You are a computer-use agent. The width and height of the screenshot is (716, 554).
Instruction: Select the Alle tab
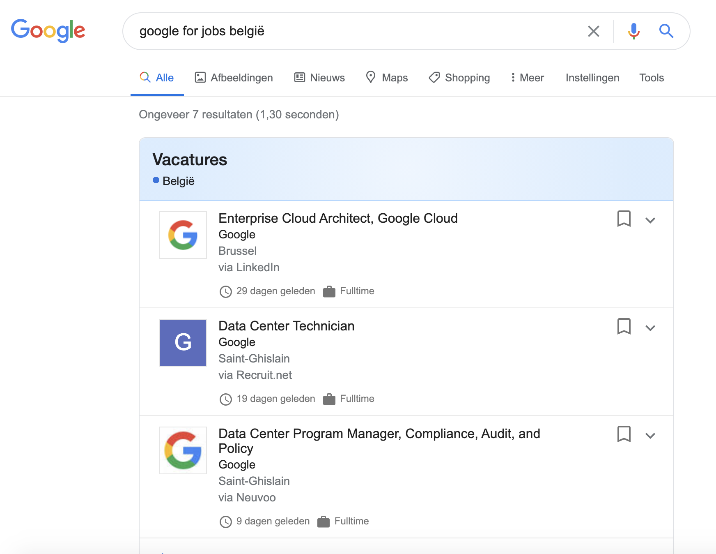(157, 78)
